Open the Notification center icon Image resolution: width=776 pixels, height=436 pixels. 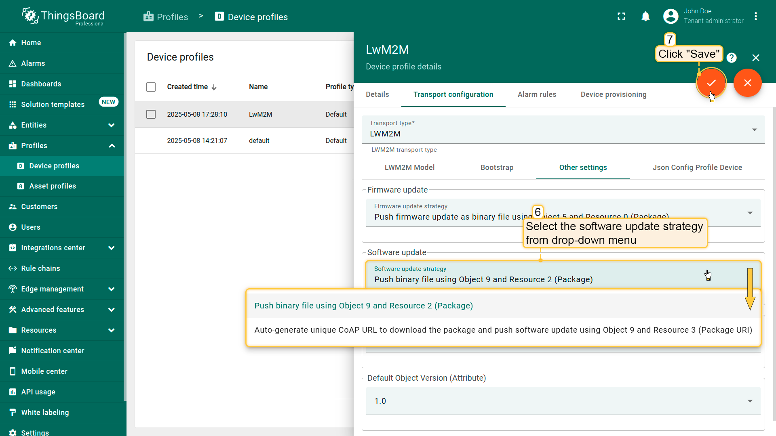tap(13, 351)
